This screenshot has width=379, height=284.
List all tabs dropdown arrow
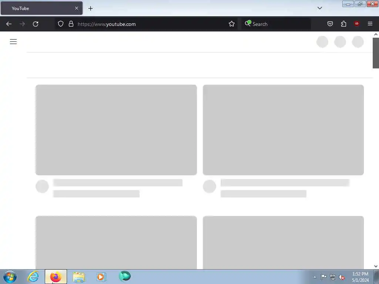coord(319,8)
